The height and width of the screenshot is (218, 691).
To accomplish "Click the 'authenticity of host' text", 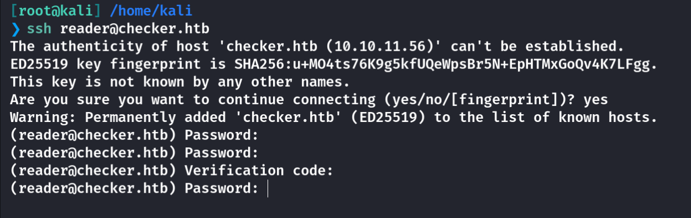I will [125, 46].
